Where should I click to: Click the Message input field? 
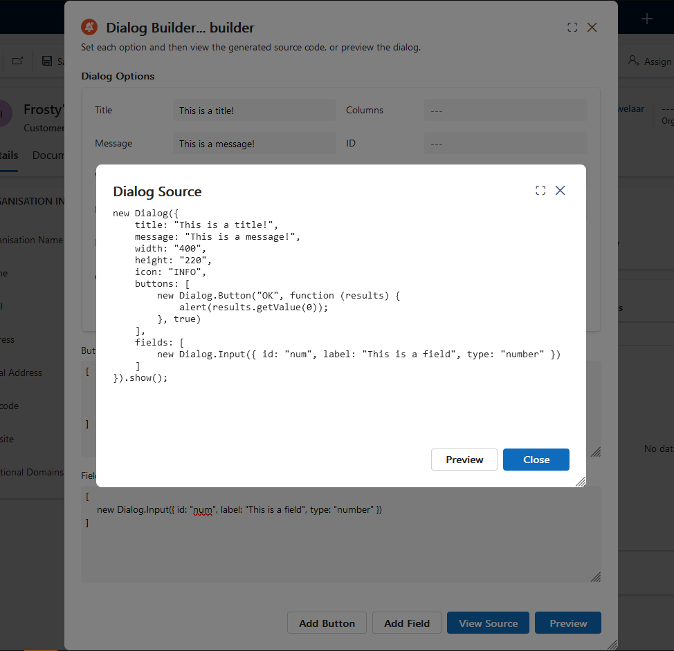[x=254, y=143]
